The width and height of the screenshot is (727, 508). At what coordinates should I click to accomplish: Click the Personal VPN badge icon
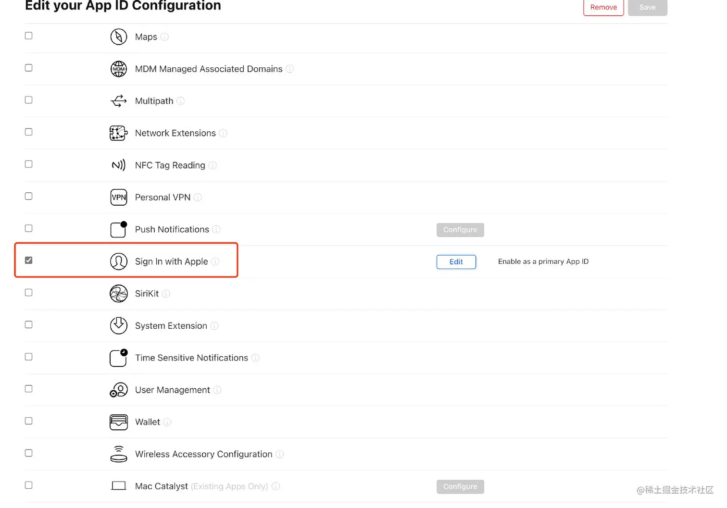click(118, 197)
